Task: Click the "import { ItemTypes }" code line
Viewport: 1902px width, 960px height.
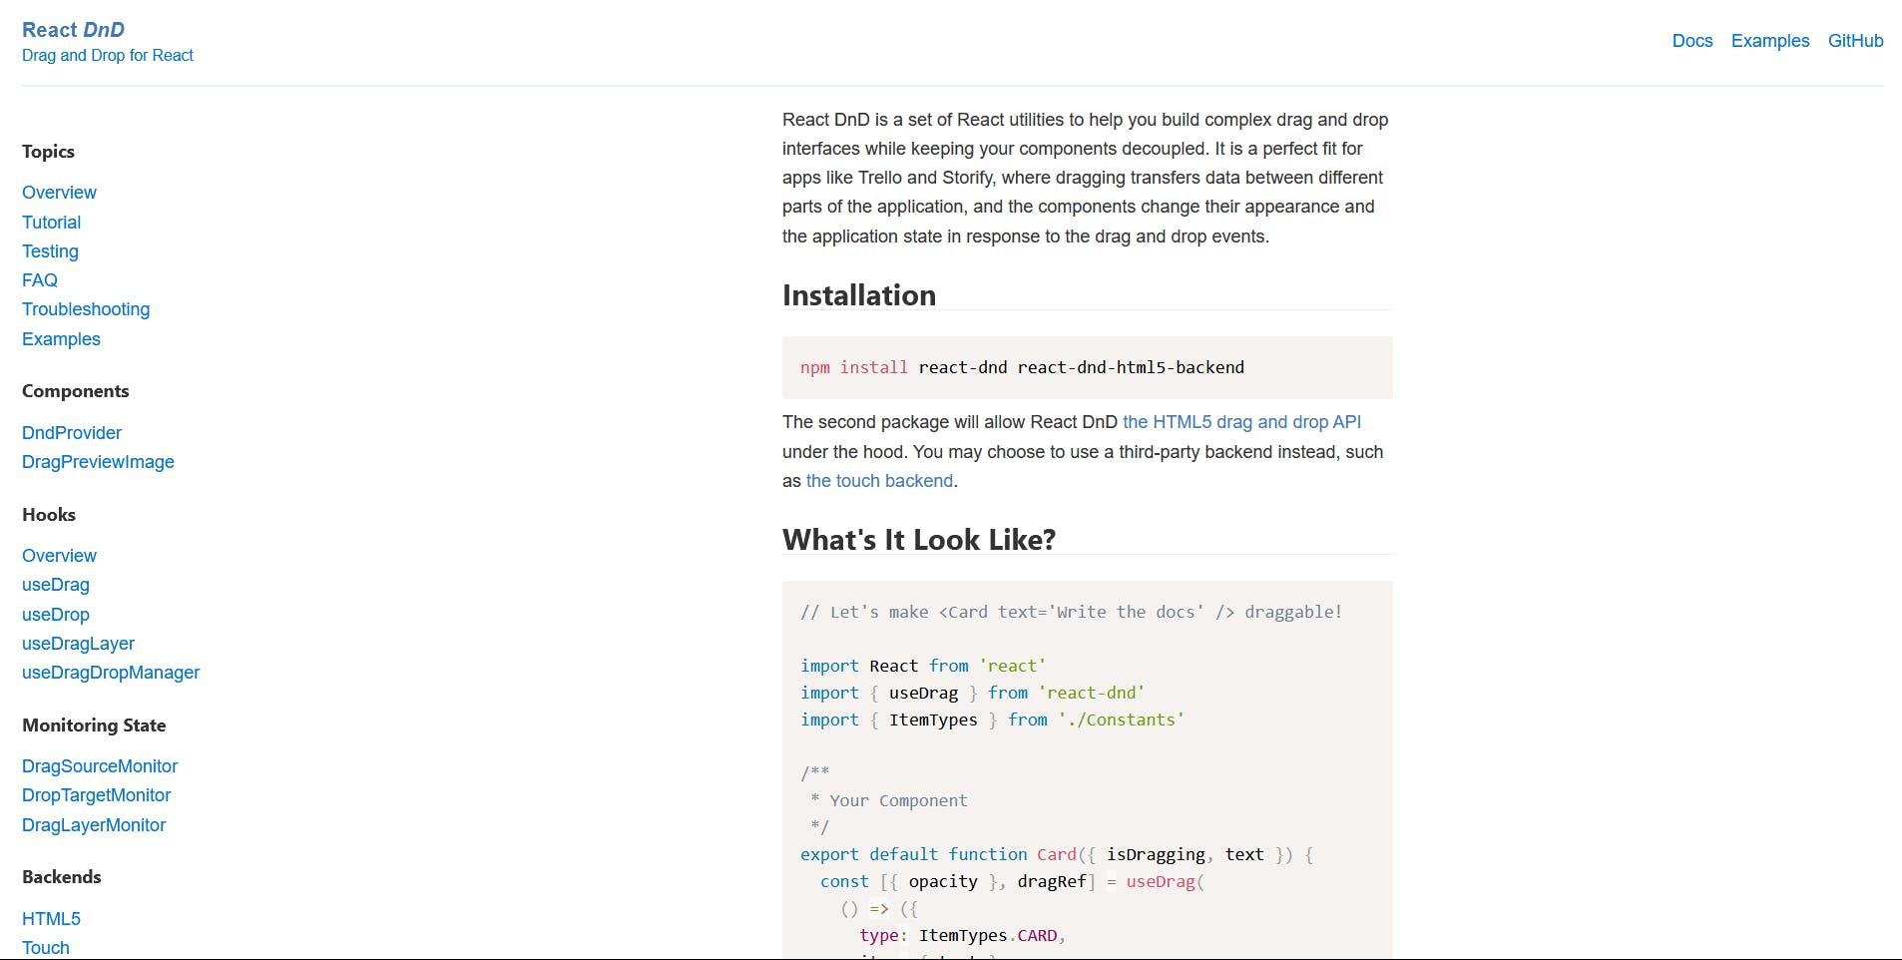Action: point(992,720)
